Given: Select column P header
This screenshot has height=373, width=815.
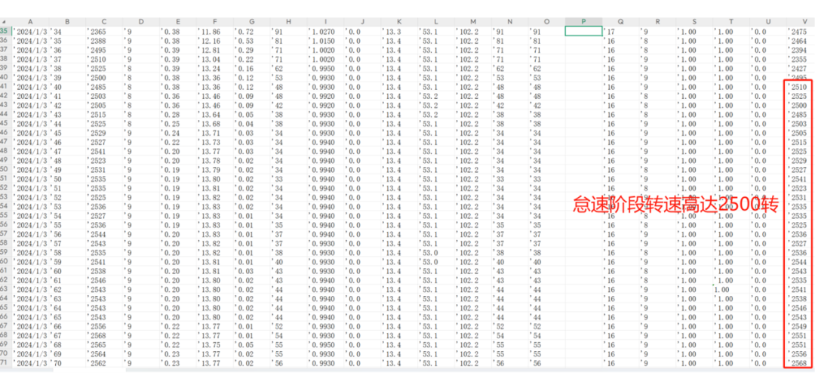Looking at the screenshot, I should (583, 21).
